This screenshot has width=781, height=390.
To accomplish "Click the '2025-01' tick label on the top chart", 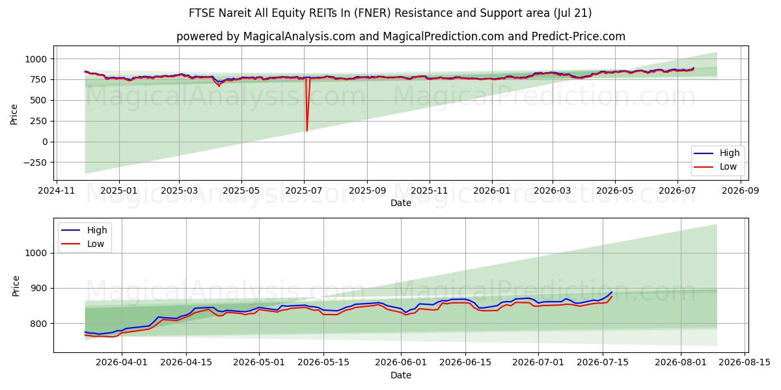I will pyautogui.click(x=118, y=190).
